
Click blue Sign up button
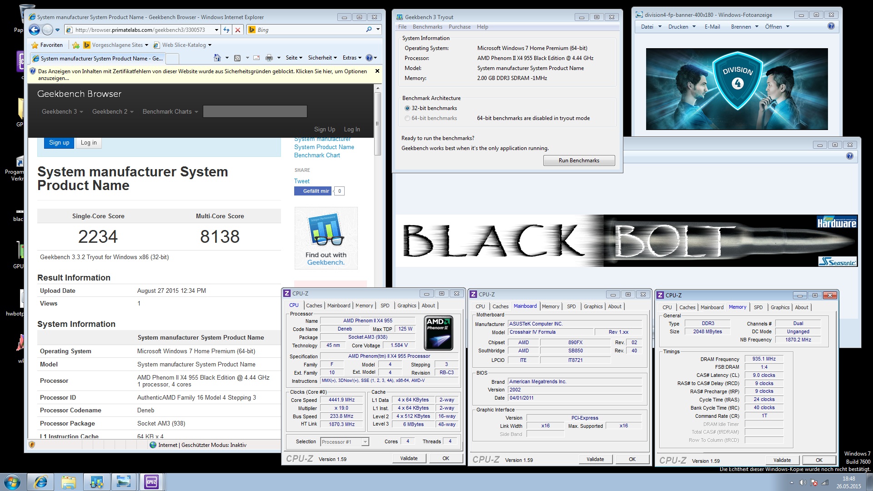pyautogui.click(x=59, y=143)
